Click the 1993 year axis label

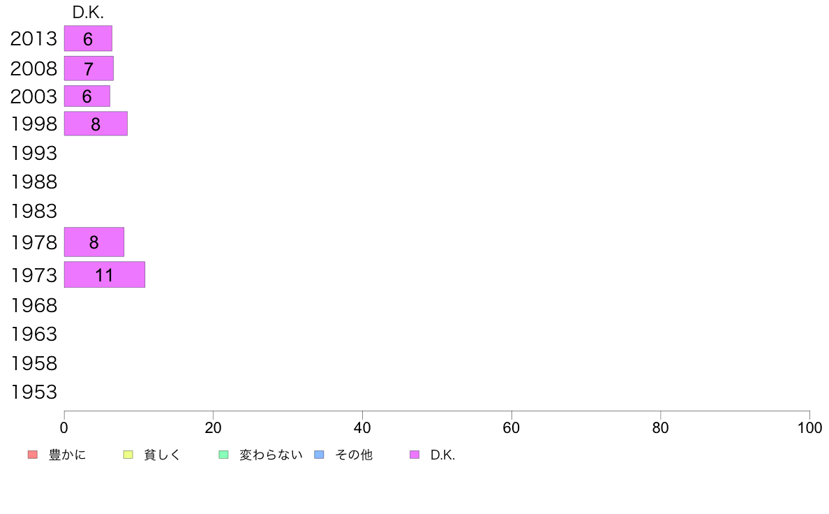pyautogui.click(x=33, y=154)
